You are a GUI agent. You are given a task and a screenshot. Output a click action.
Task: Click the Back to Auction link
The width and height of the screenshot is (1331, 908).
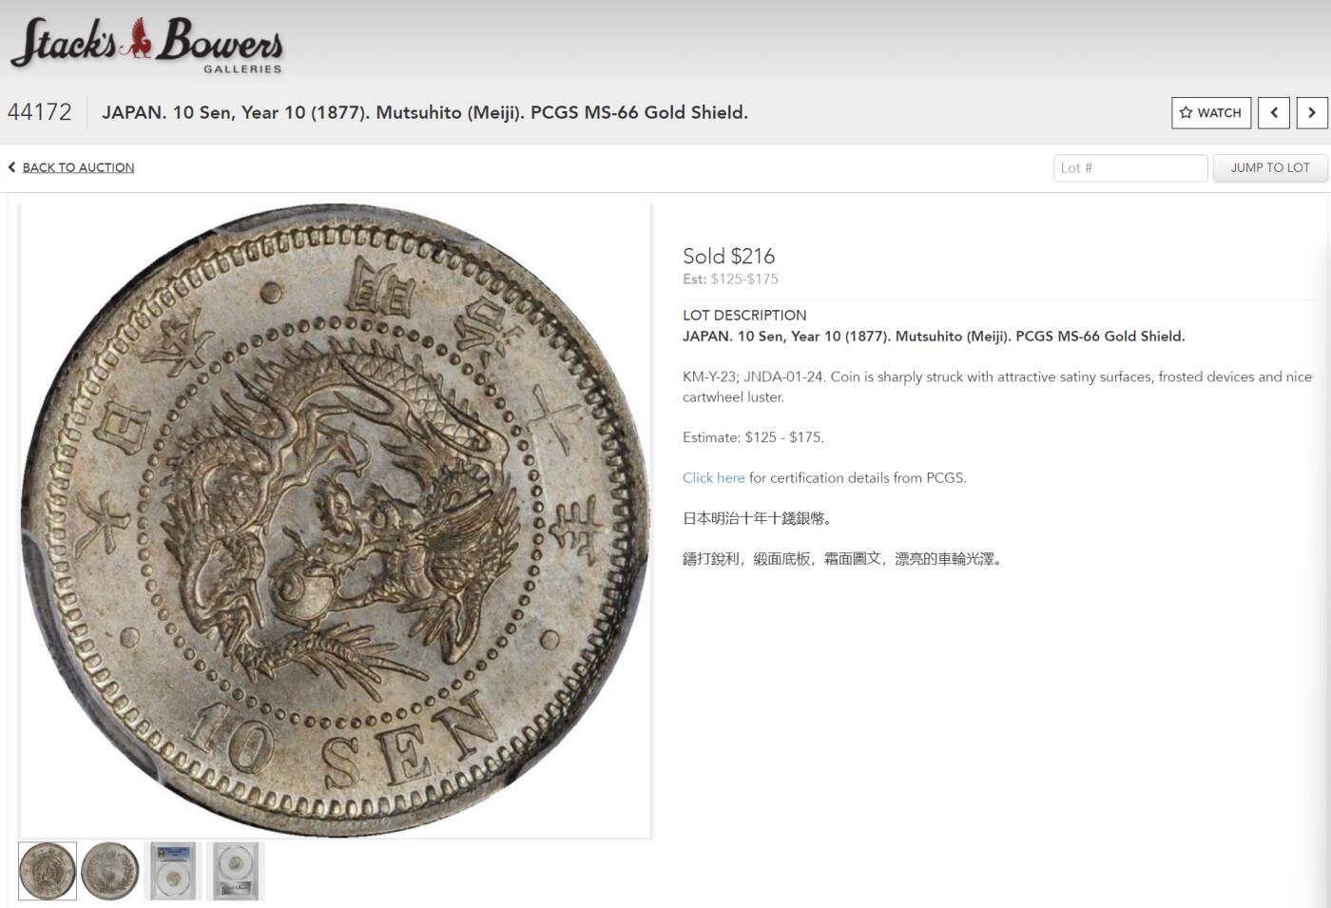(78, 167)
